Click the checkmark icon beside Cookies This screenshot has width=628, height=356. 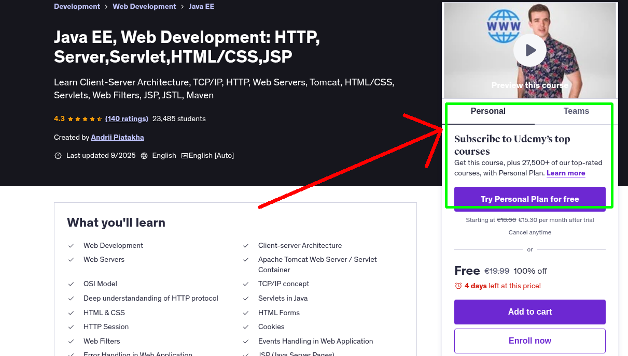point(246,327)
